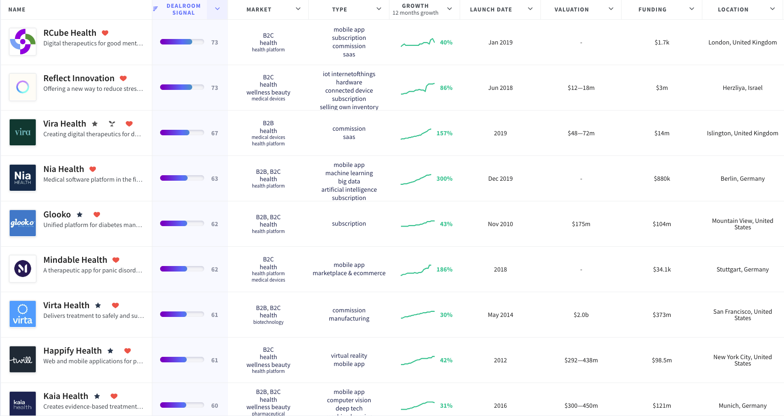Click the sort icon beside Dealroom Signal header
Viewport: 784px width, 416px height.
click(155, 9)
